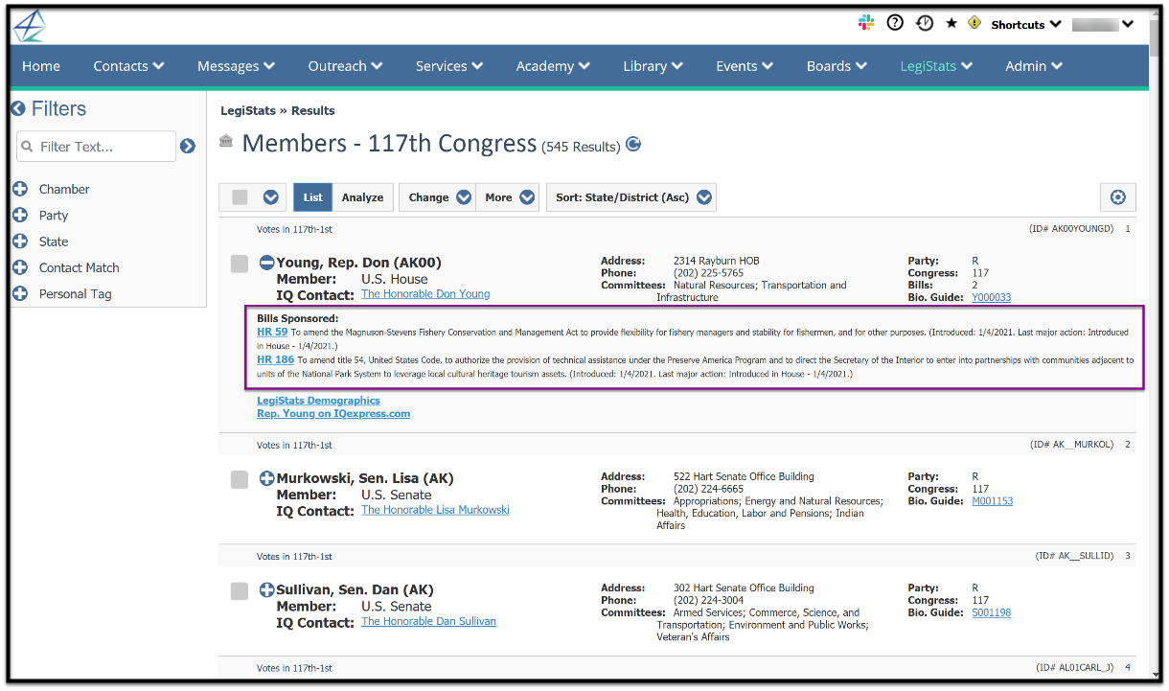Switch to List view
The height and width of the screenshot is (691, 1169).
(313, 197)
